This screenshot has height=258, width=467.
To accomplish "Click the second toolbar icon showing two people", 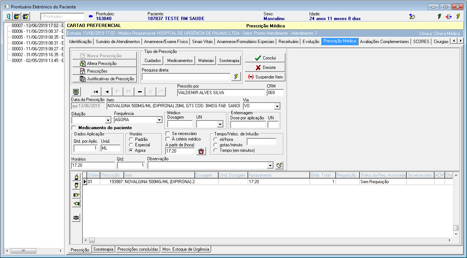I will tap(17, 16).
